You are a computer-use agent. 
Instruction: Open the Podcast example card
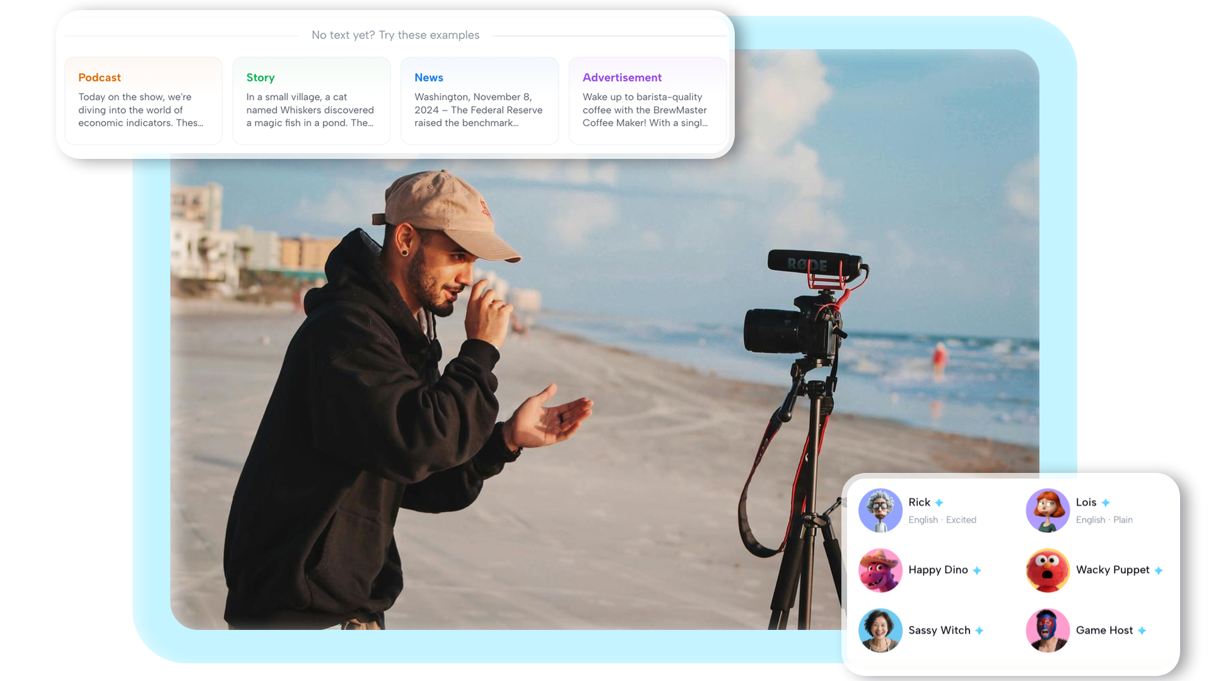click(x=143, y=100)
